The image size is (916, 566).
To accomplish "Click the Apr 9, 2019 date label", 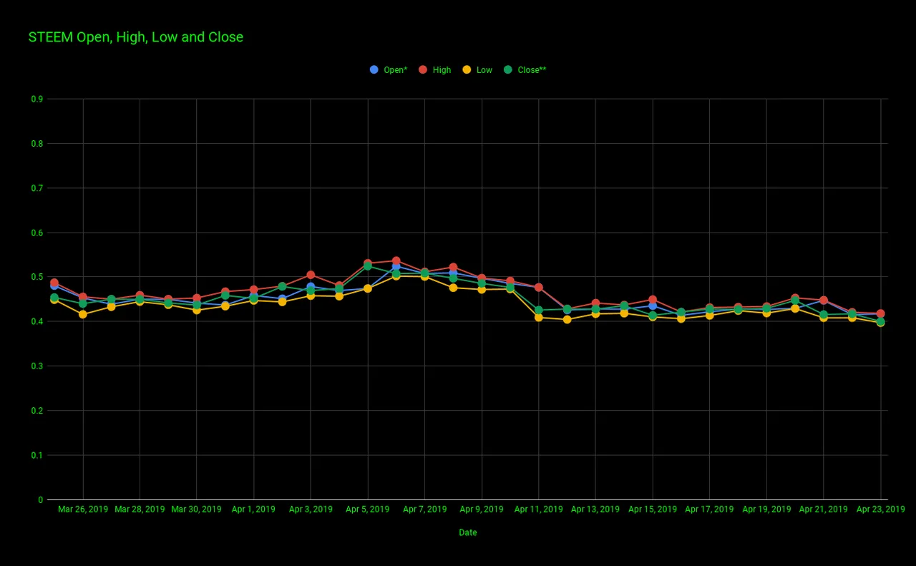I will pos(482,509).
